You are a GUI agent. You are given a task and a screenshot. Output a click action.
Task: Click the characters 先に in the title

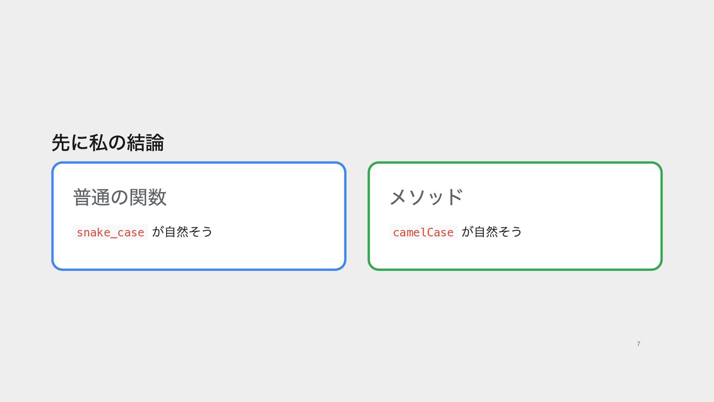70,143
